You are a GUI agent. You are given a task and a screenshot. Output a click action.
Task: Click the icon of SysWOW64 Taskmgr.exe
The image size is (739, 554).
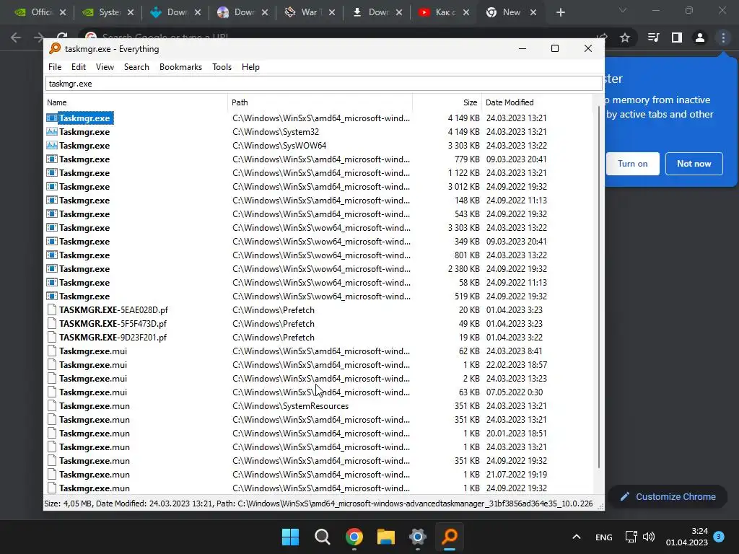point(52,146)
